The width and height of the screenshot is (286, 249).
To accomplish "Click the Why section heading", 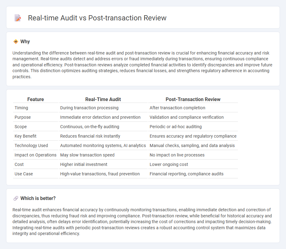I will click(x=25, y=42).
